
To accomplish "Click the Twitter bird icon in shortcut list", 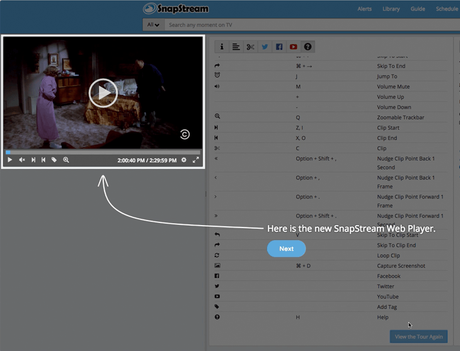I will tap(217, 286).
